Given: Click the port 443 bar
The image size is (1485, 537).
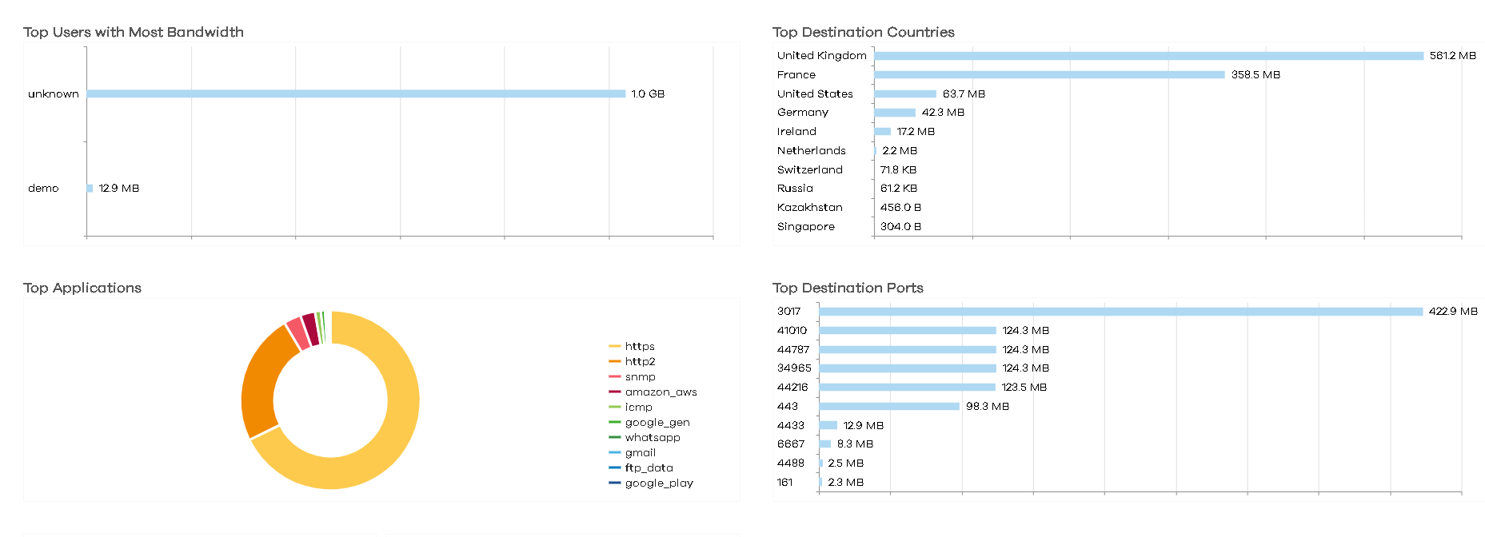Looking at the screenshot, I should pos(889,406).
